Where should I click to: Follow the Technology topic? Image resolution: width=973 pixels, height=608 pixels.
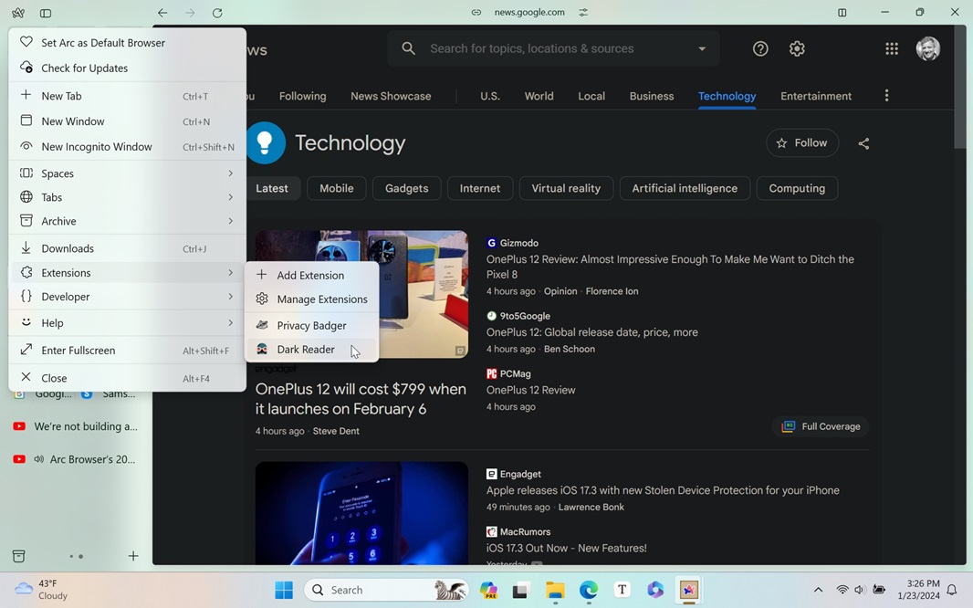tap(801, 143)
